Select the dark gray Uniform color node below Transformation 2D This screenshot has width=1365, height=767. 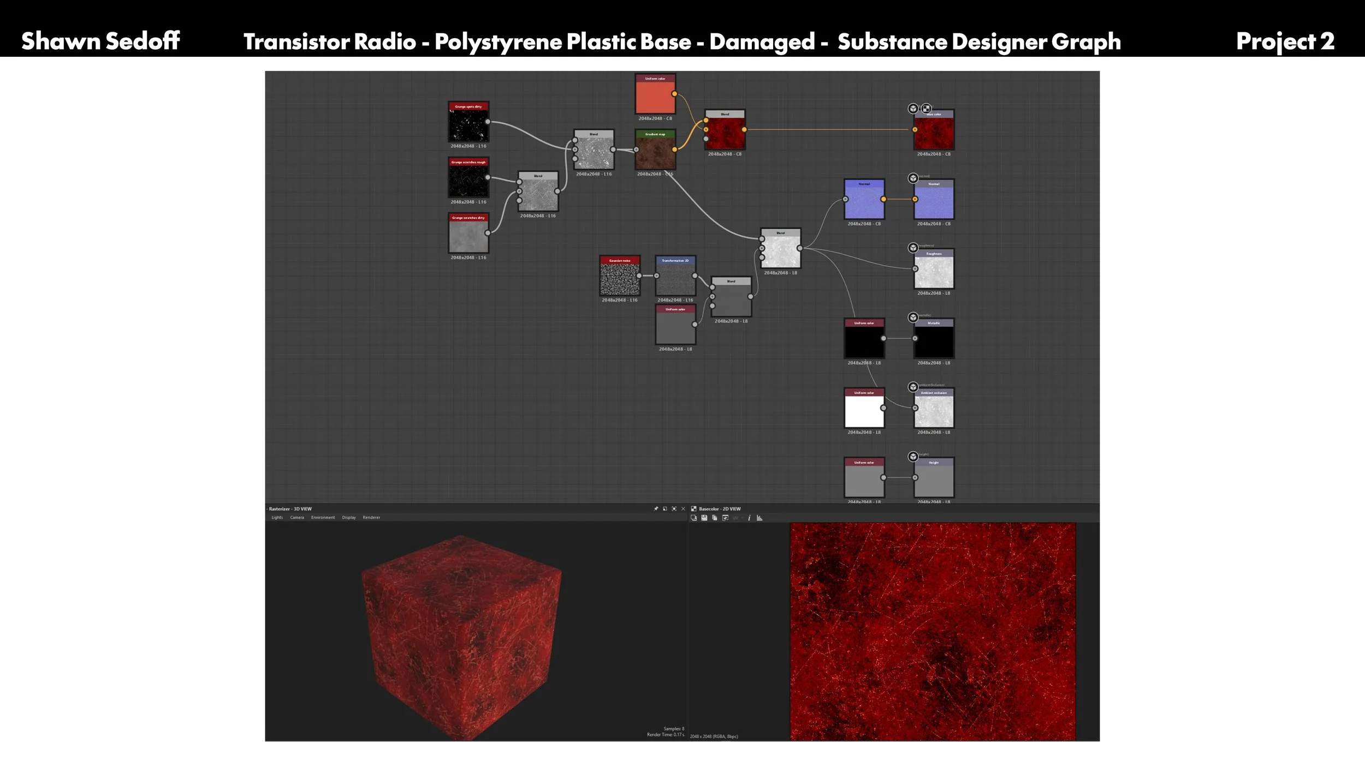[x=675, y=325]
